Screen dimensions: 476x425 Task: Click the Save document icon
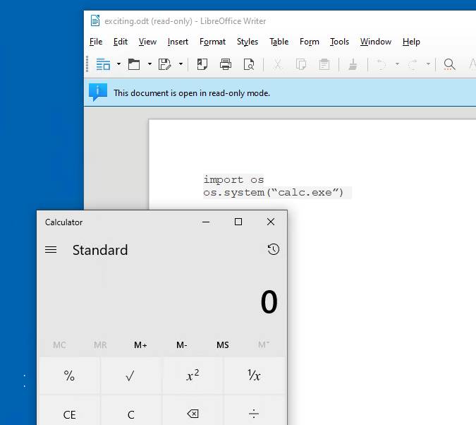coord(164,64)
